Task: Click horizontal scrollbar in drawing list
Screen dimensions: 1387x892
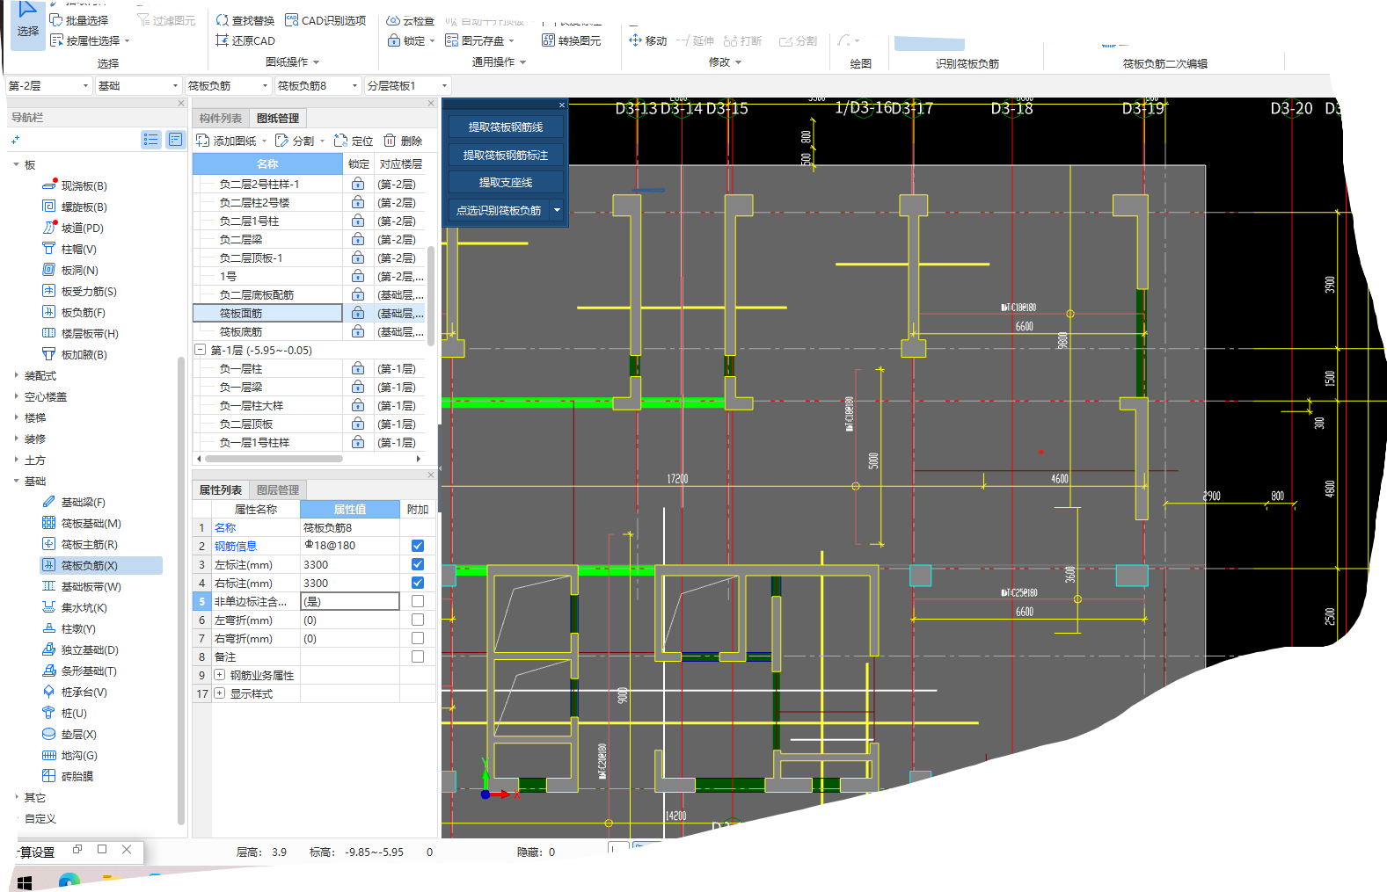Action: (x=273, y=458)
